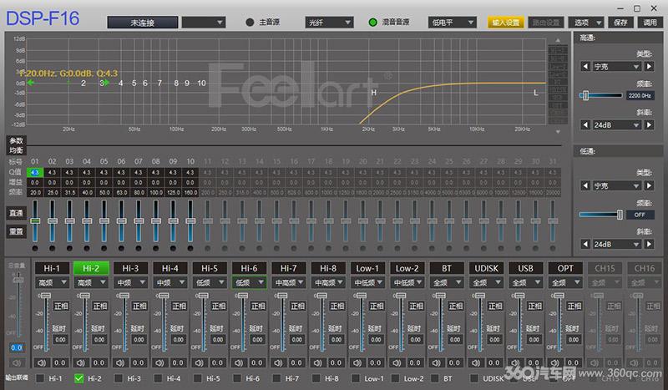Open the low-pass slope 24dB dropdown
Screen dimensions: 668x390
click(617, 244)
